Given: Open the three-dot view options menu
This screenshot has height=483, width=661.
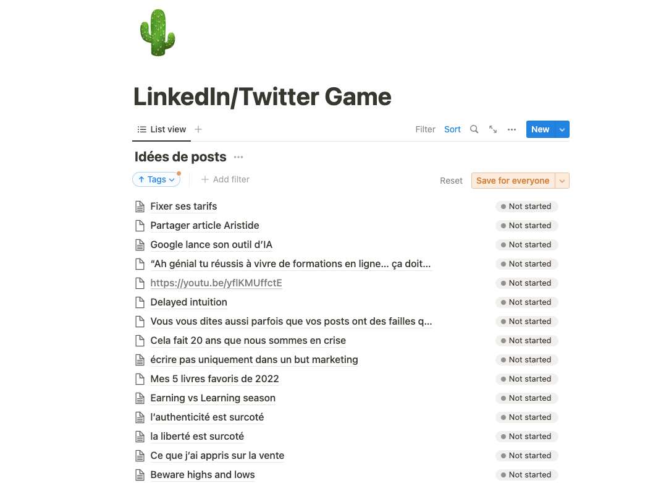Looking at the screenshot, I should coord(512,129).
